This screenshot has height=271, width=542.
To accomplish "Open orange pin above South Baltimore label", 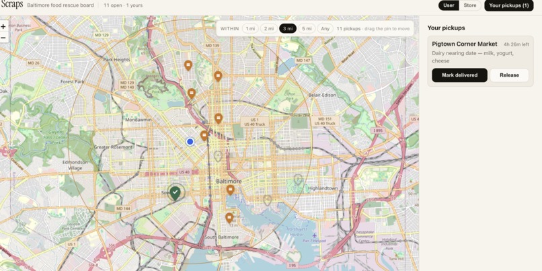I will point(229,218).
